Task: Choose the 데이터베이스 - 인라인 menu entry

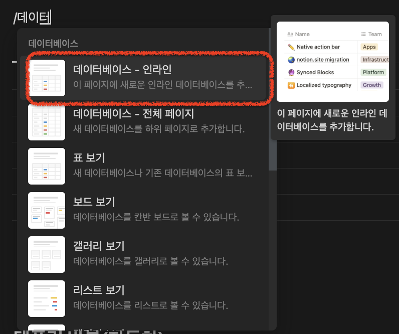Action: [x=163, y=77]
